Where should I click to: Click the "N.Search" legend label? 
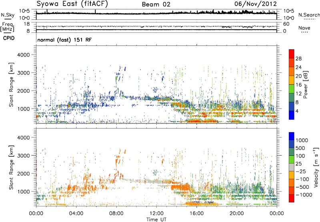[309, 15]
